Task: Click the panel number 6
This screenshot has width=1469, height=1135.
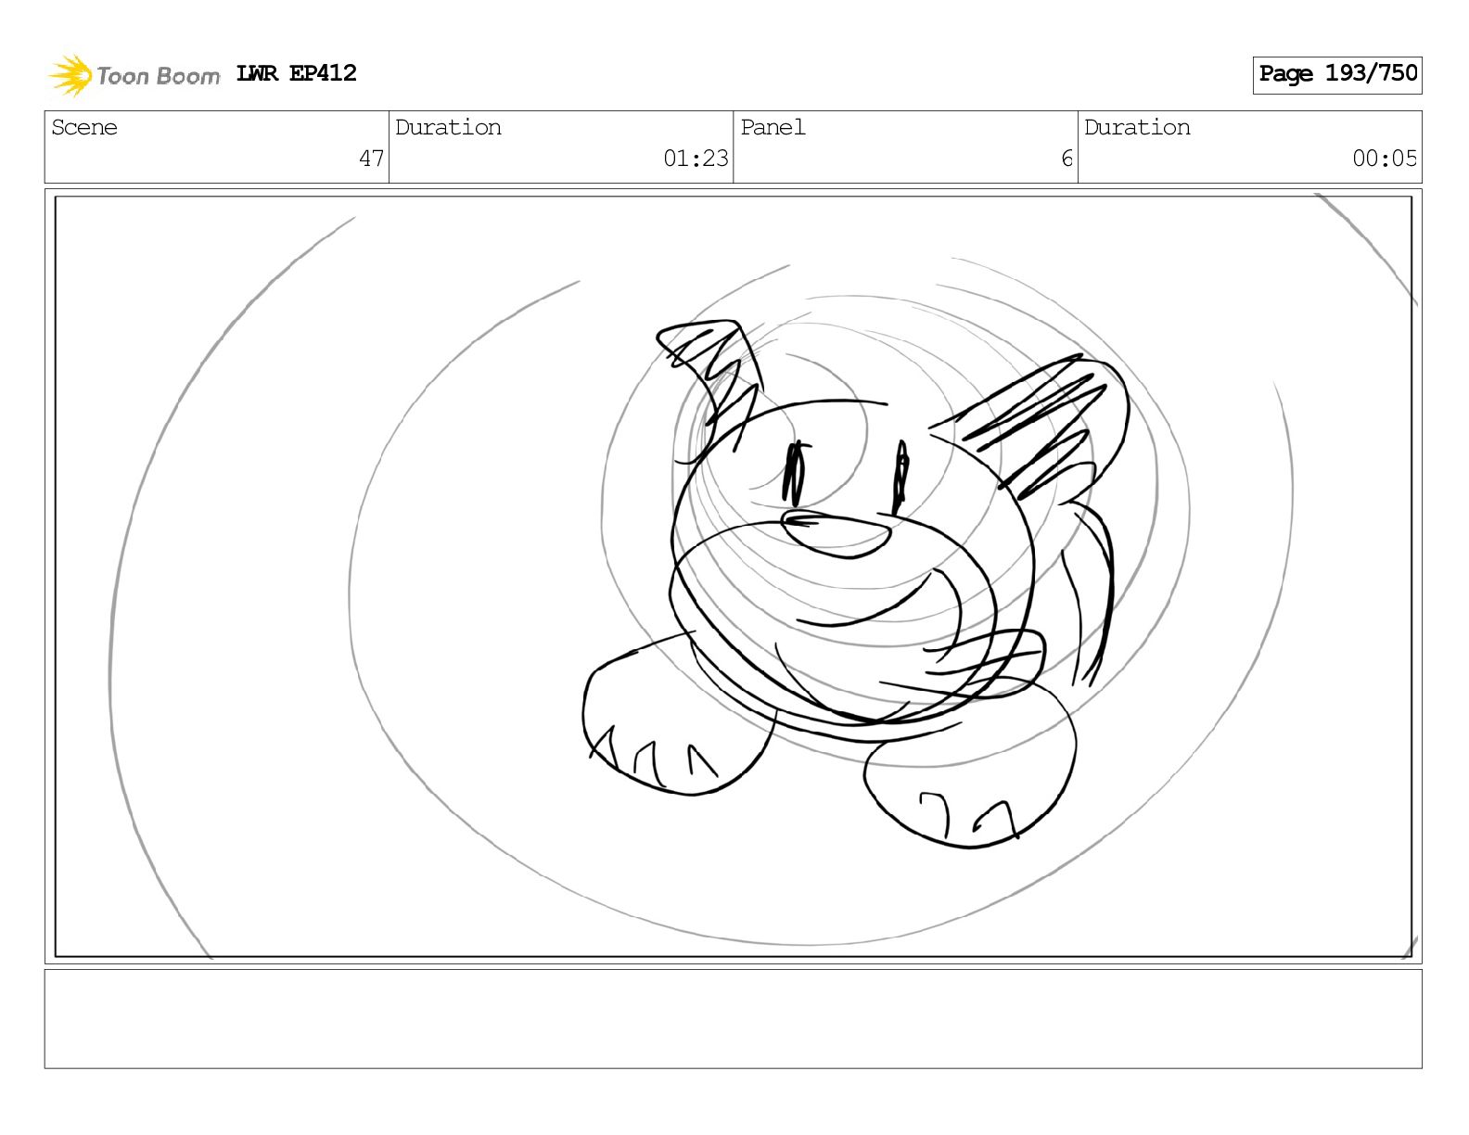Action: (1067, 159)
